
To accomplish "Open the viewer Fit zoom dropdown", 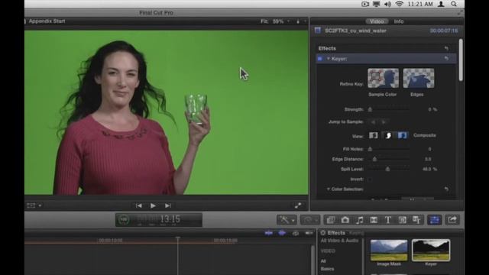I will [275, 21].
